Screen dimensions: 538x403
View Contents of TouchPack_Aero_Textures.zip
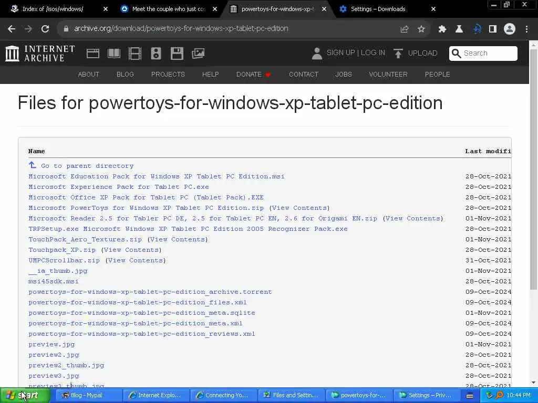click(x=178, y=239)
